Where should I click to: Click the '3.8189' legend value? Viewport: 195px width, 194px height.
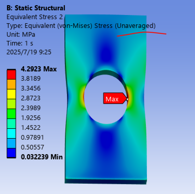click(x=31, y=78)
